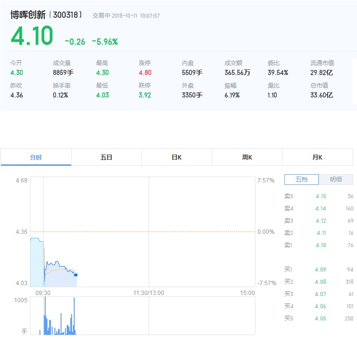357x339 pixels.
Task: Click the 最低 value 4.03
Action: 102,95
